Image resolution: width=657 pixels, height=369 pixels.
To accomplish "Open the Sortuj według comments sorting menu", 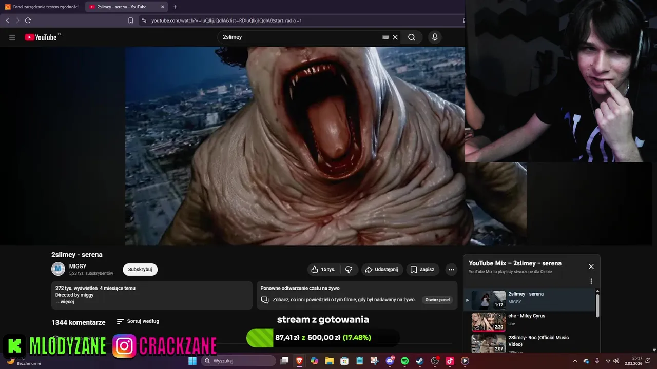I will 138,321.
